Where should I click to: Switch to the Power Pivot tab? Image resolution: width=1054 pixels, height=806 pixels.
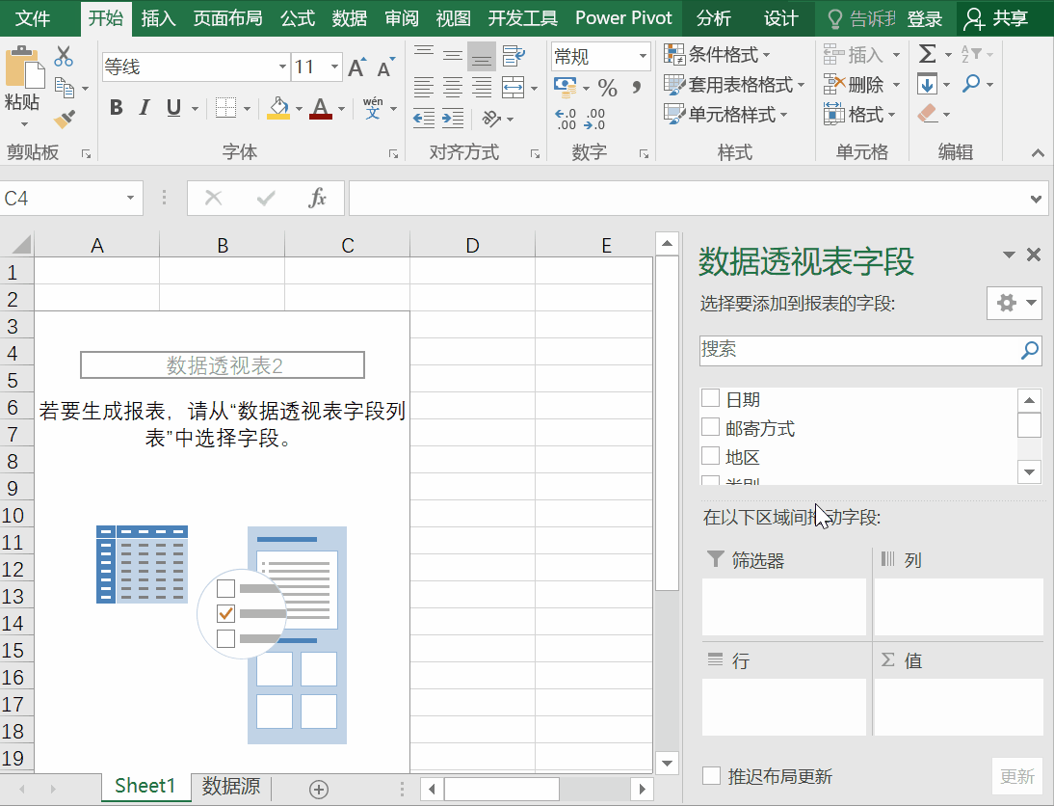(x=623, y=18)
